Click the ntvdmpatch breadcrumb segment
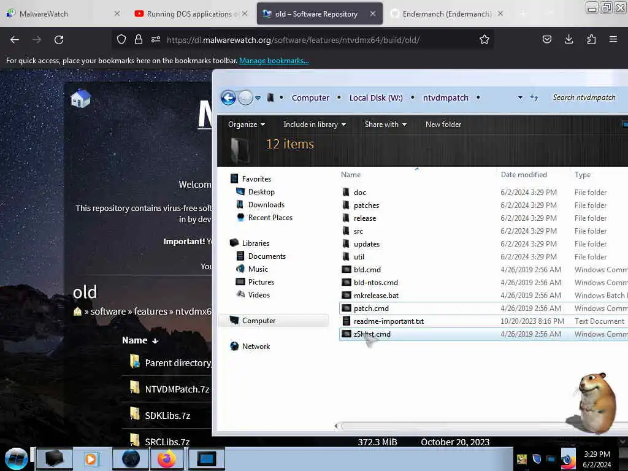Image resolution: width=628 pixels, height=471 pixels. 445,98
